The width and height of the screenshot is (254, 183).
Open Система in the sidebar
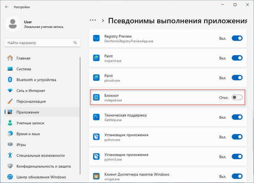click(23, 69)
